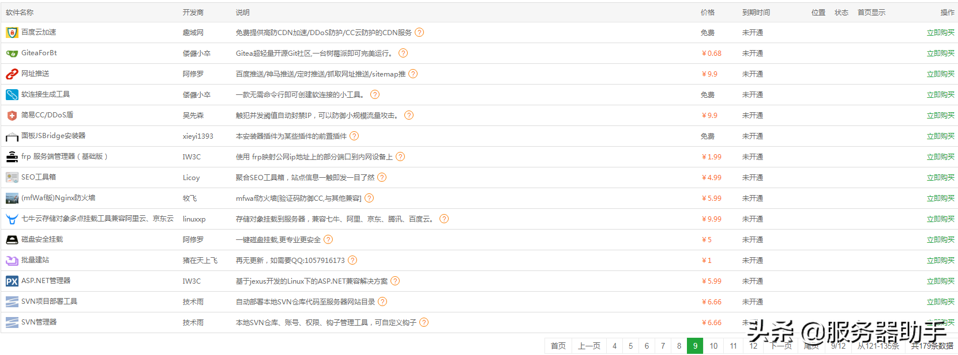
Task: Click the 百度云加速 plugin icon
Action: coord(12,33)
